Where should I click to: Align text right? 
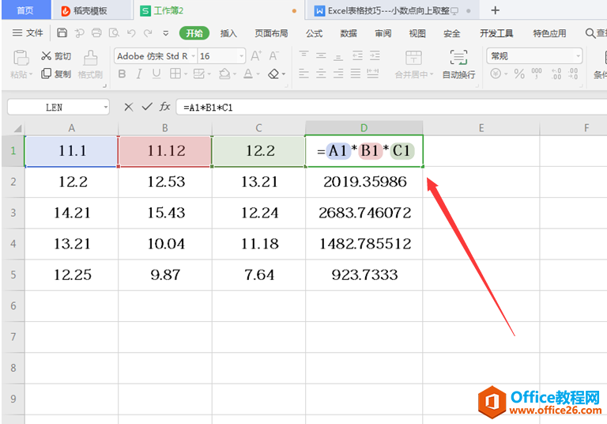[338, 74]
